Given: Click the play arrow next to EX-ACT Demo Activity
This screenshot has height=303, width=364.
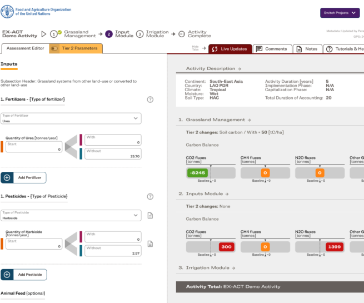Looking at the screenshot, I should point(43,34).
